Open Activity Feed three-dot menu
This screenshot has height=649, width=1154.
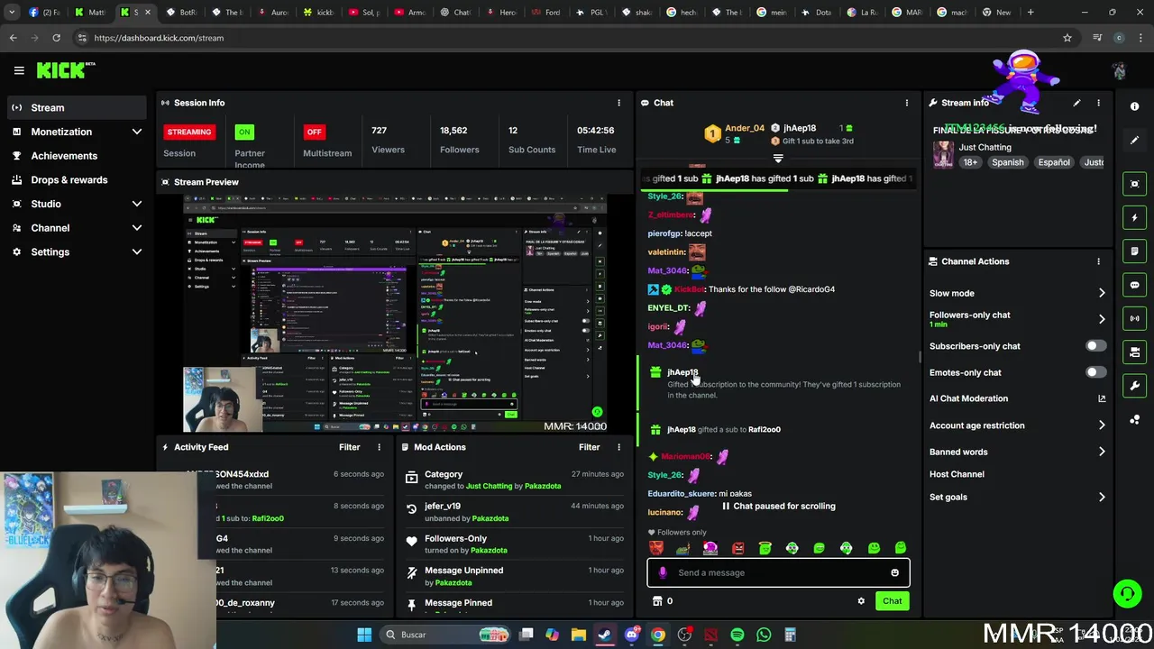pyautogui.click(x=379, y=447)
